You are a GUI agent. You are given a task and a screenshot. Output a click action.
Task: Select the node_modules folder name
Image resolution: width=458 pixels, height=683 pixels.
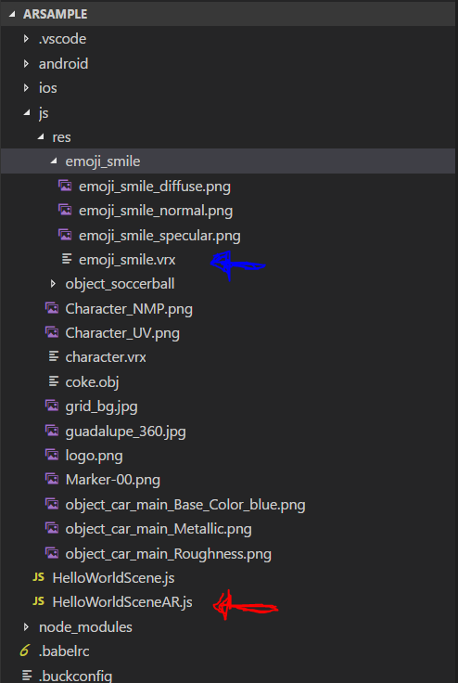85,627
